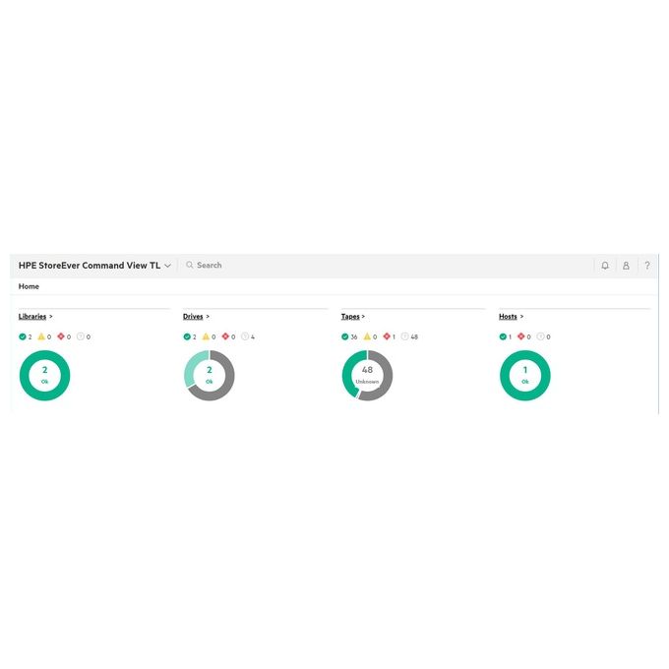Open the help question mark icon
The width and height of the screenshot is (669, 669).
click(x=646, y=266)
